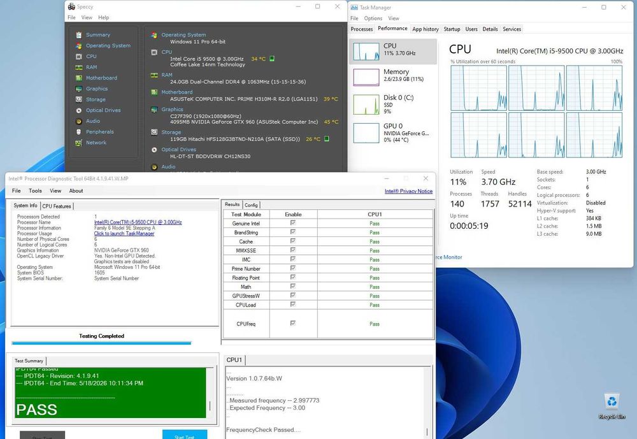
Task: Open Help menu in Speccy
Action: coord(104,17)
